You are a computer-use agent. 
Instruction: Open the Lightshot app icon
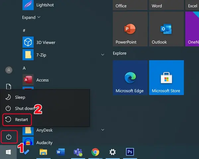coord(28,5)
